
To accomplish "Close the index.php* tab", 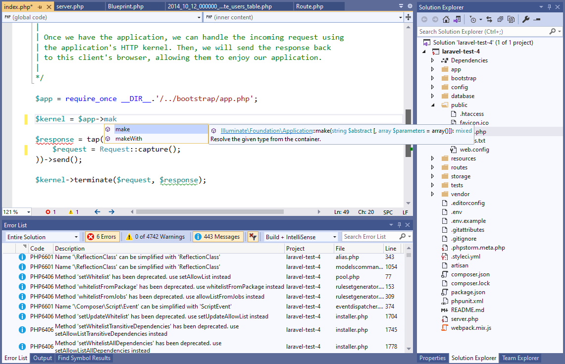I will (x=49, y=7).
